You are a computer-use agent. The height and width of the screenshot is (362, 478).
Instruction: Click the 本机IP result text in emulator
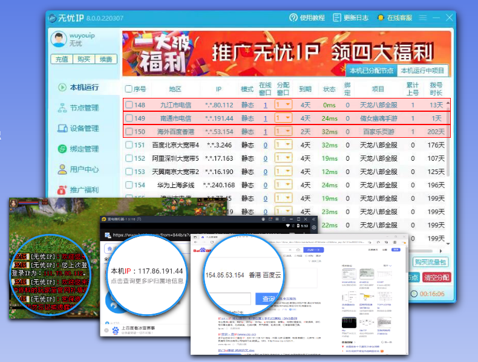(146, 271)
